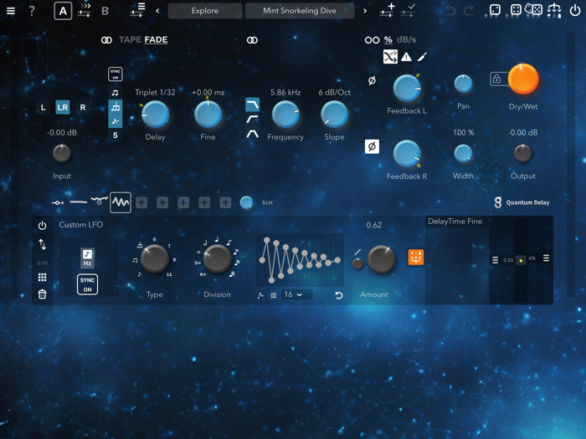Open right menu of DelayTime Fine slot
Screen dimensions: 586x439
click(x=546, y=258)
